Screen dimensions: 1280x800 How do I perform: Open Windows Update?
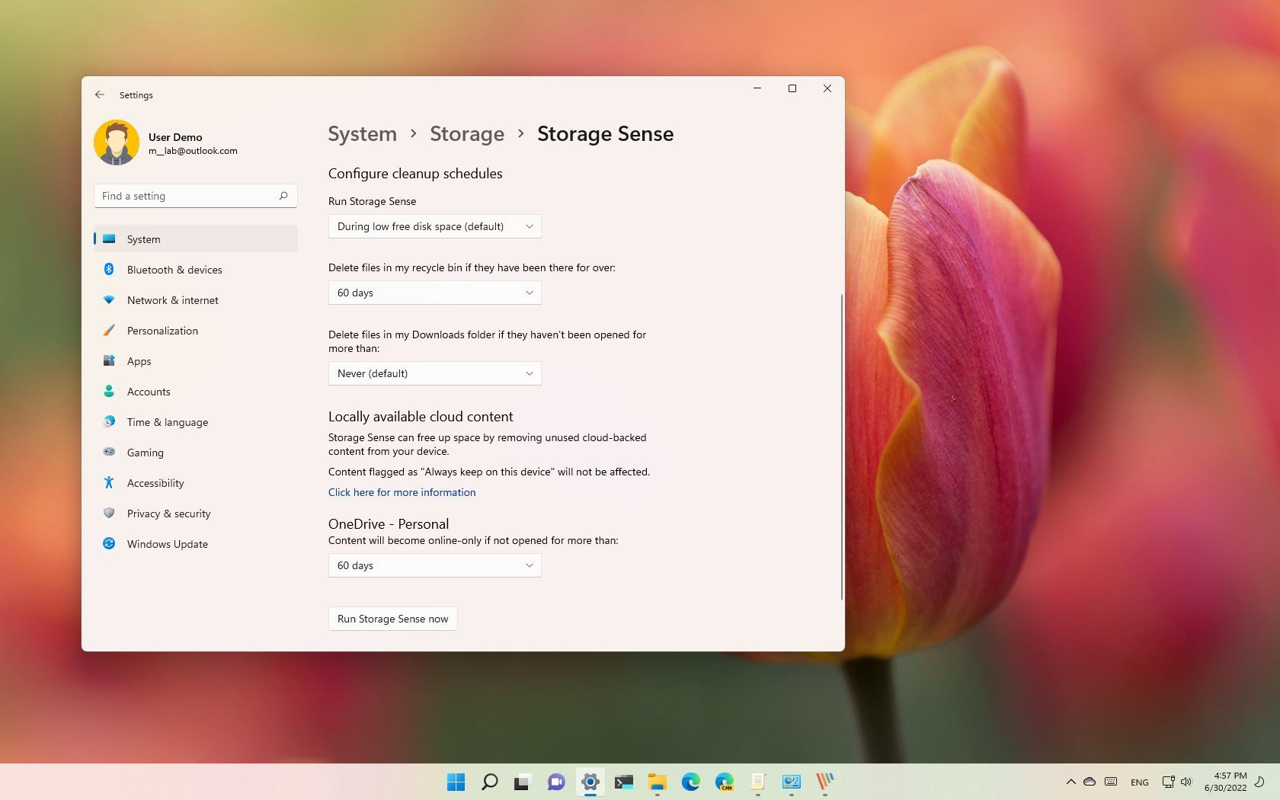click(167, 544)
